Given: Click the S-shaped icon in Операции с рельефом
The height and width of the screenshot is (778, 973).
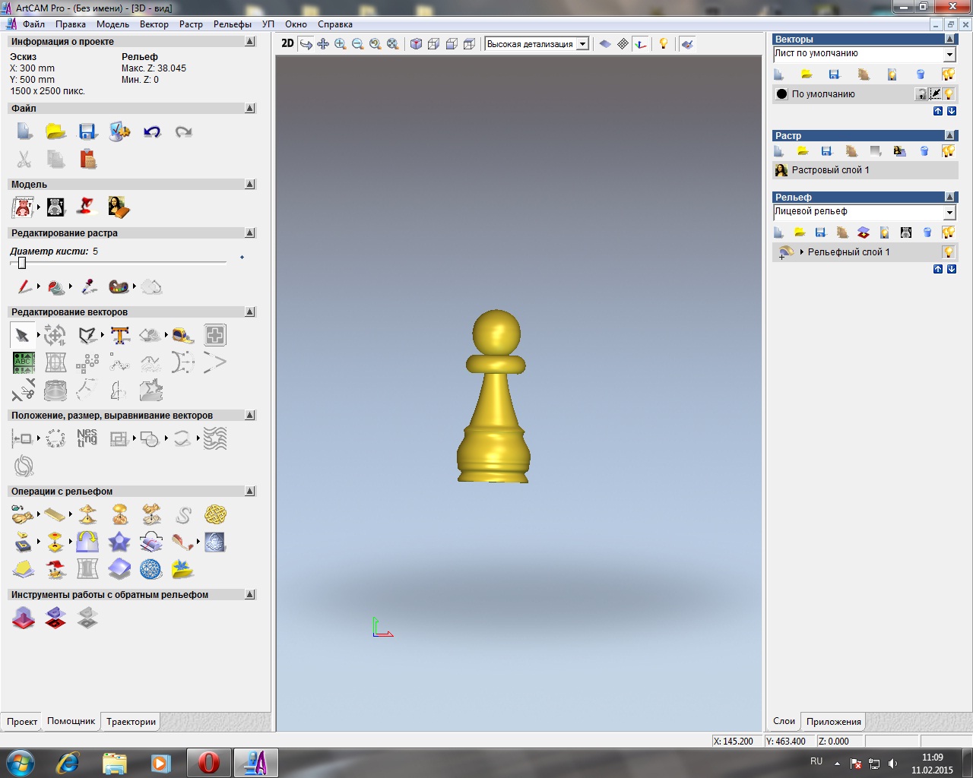Looking at the screenshot, I should click(x=183, y=516).
